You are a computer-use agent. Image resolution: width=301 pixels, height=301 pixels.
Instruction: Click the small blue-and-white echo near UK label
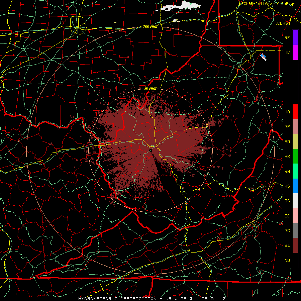(x=263, y=57)
